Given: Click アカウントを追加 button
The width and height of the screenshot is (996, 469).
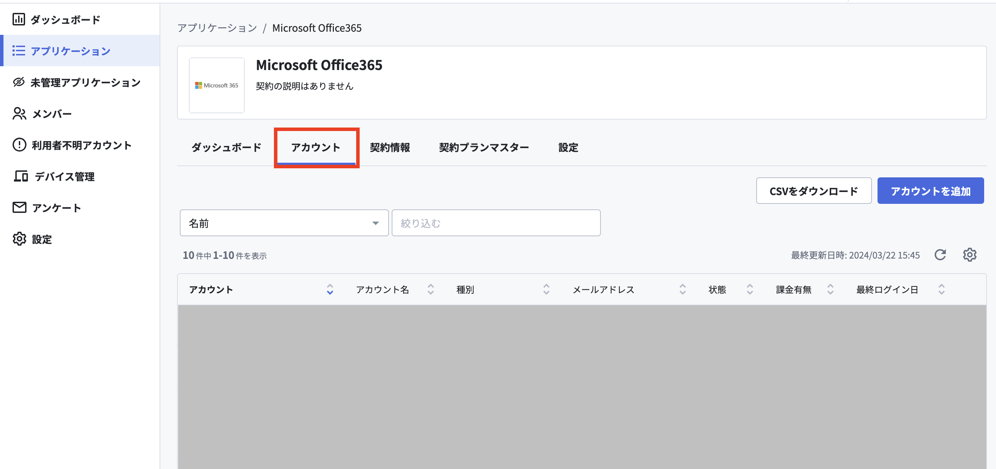Looking at the screenshot, I should [930, 191].
